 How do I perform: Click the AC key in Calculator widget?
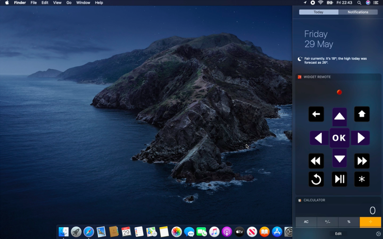tap(306, 222)
